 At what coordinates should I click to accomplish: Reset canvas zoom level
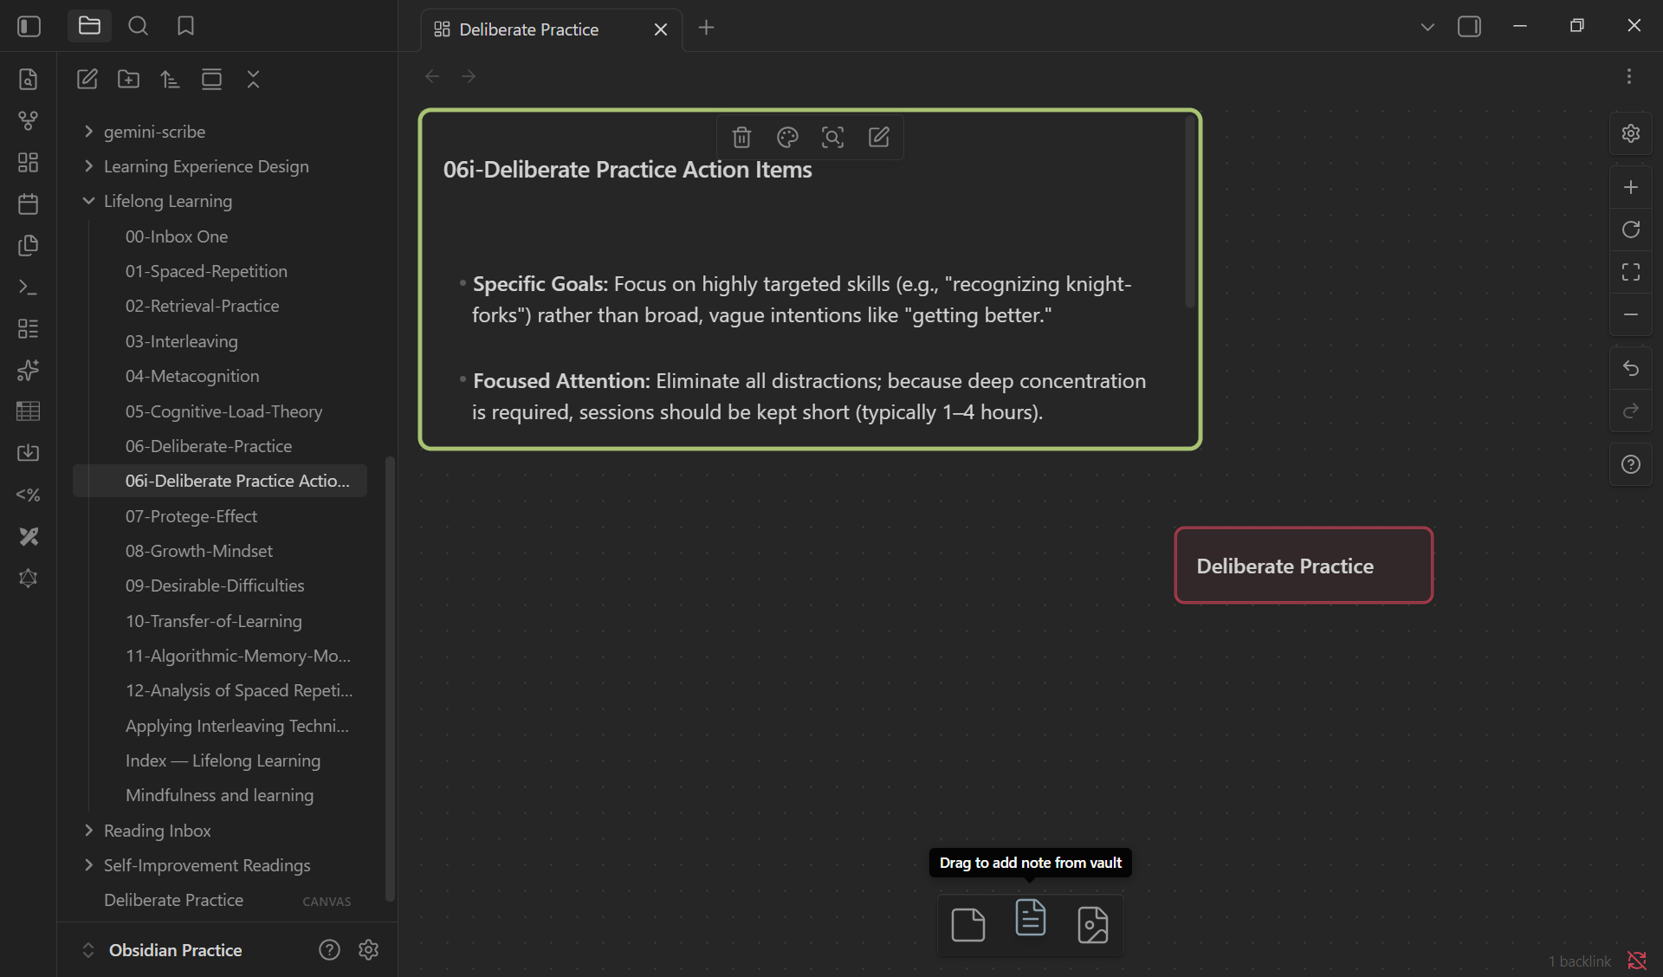pyautogui.click(x=1631, y=230)
